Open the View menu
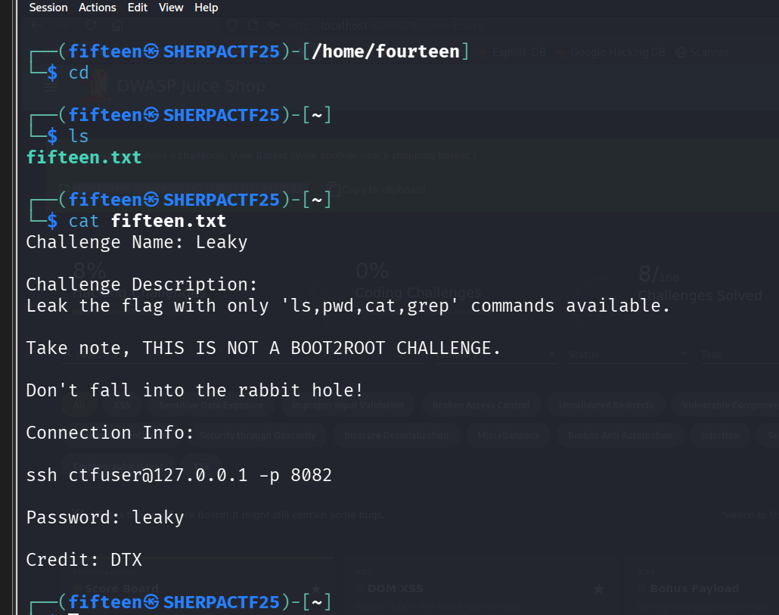779x615 pixels. (171, 8)
